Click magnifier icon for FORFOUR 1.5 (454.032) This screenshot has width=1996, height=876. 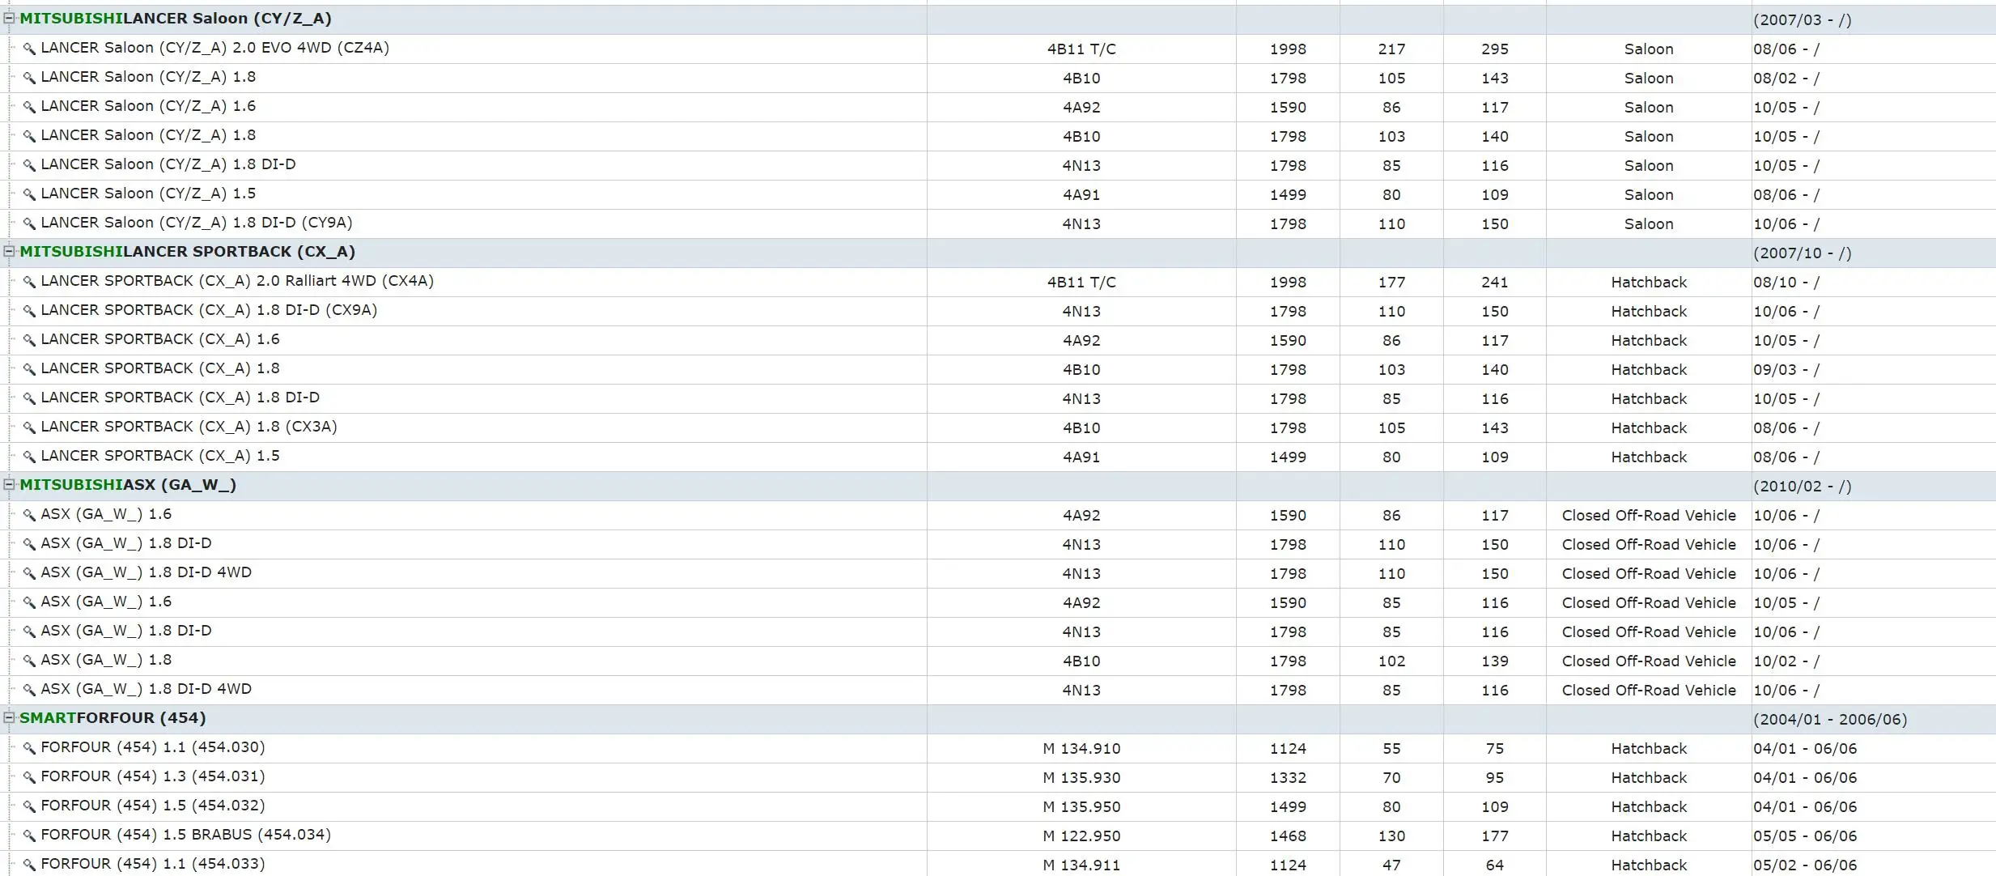point(29,806)
